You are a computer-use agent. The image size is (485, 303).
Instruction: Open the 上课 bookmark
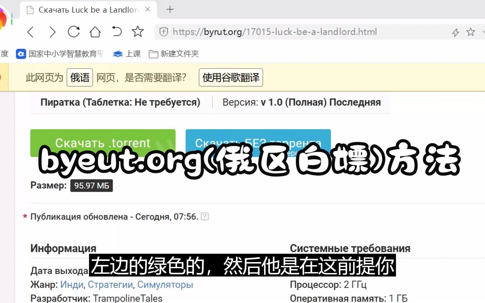(x=127, y=54)
